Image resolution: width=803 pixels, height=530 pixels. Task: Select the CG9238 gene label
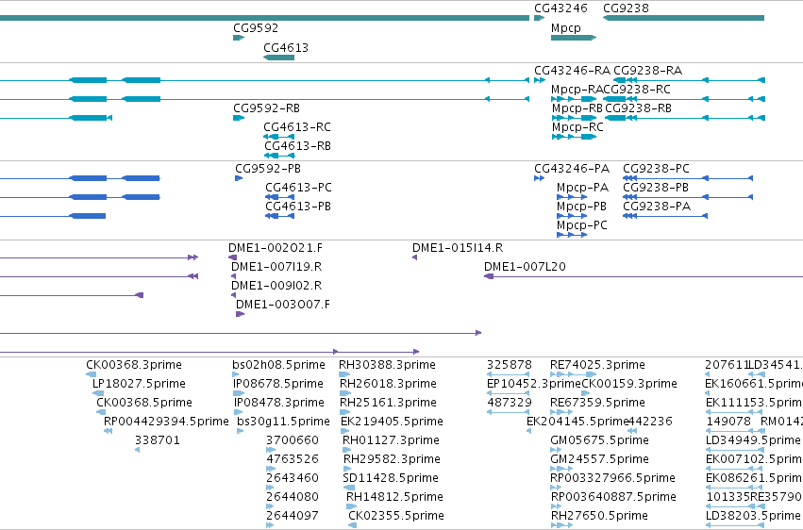(x=626, y=8)
